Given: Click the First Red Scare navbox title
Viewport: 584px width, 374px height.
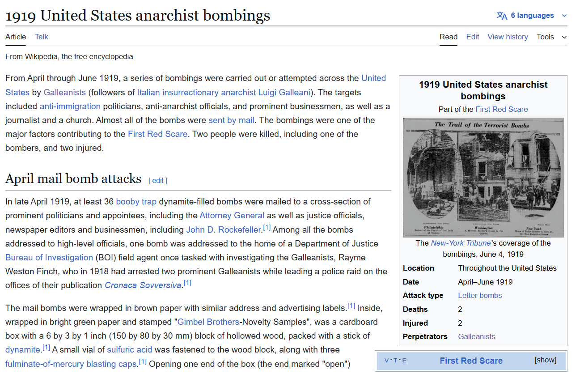Looking at the screenshot, I should point(471,361).
